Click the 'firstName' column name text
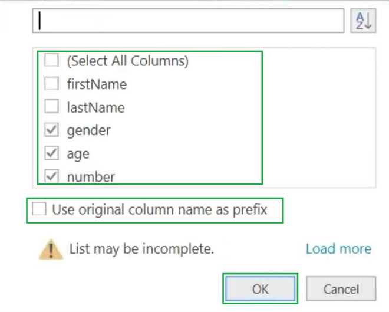 pos(97,84)
